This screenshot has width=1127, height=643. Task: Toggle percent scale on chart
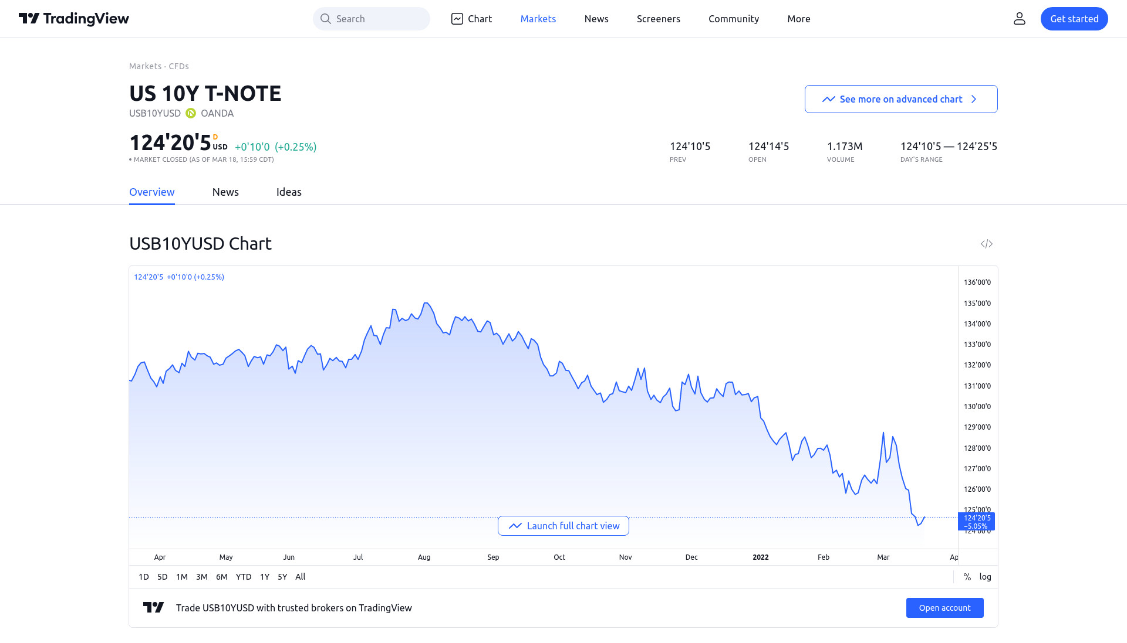click(967, 577)
